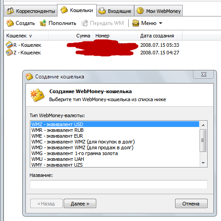Click the Z - Кошелек wallet icon
221x221 pixels.
tap(9, 53)
